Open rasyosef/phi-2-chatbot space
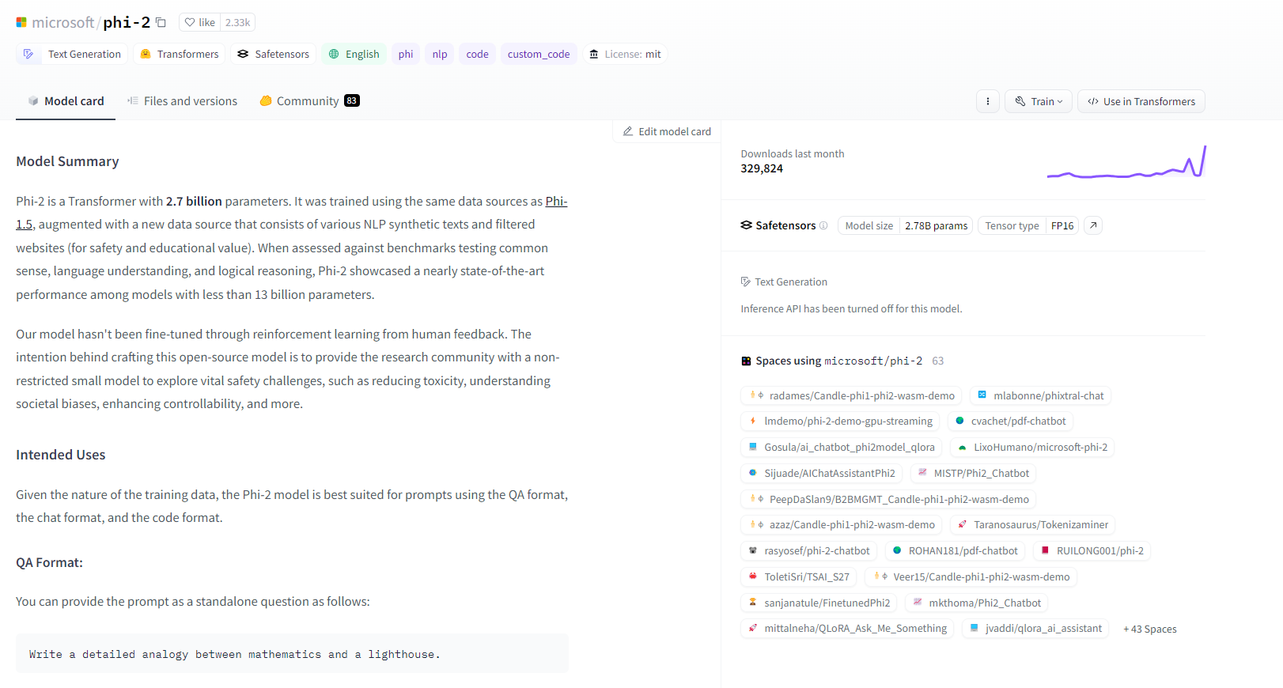The image size is (1283, 688). 809,550
